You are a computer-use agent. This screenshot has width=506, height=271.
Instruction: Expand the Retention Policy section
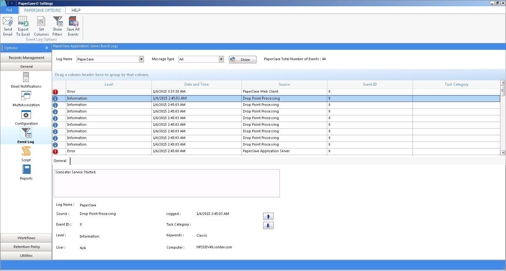[x=26, y=247]
